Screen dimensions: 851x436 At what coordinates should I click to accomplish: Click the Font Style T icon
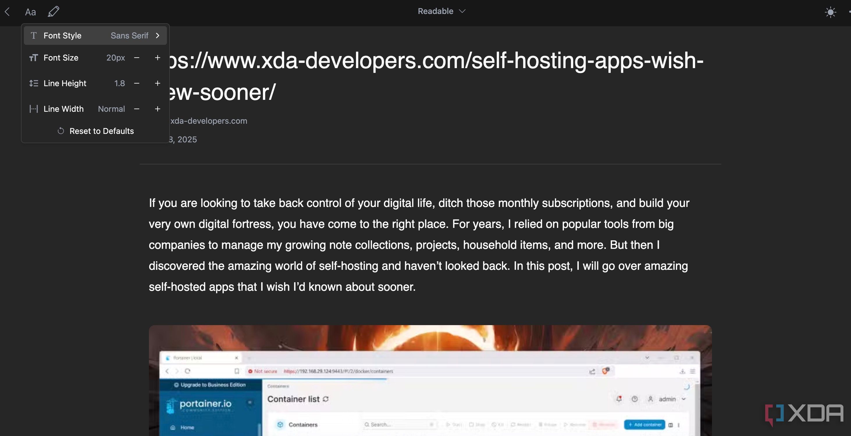tap(33, 36)
